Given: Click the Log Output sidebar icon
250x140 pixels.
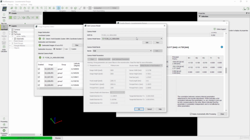Looking at the screenshot, I should (4, 126).
